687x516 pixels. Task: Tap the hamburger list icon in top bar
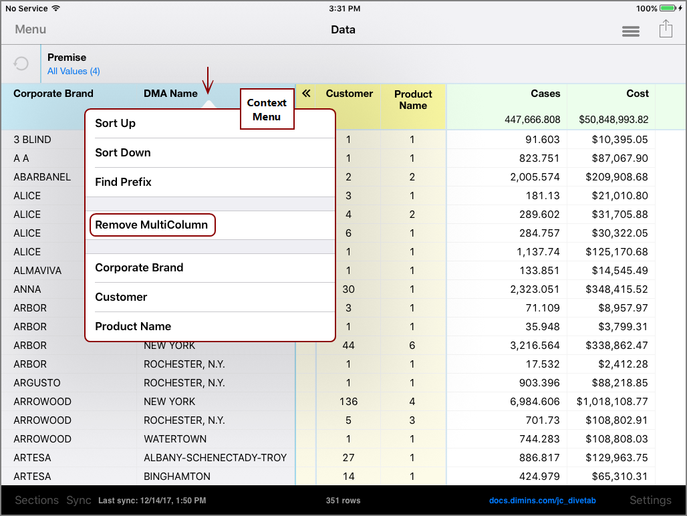click(630, 31)
